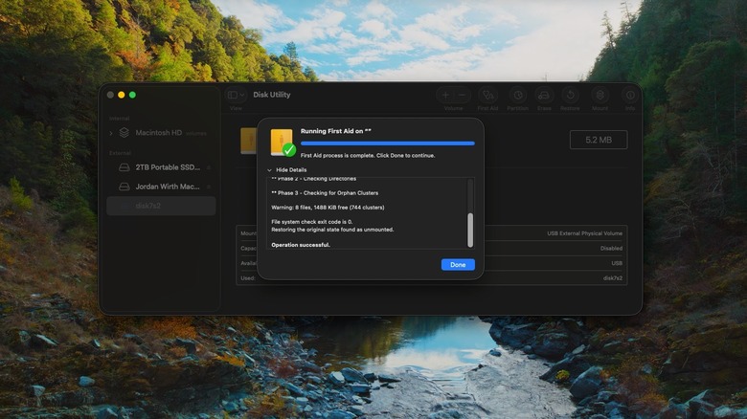
Task: Click the external drive icon with checkmark
Action: pyautogui.click(x=283, y=143)
